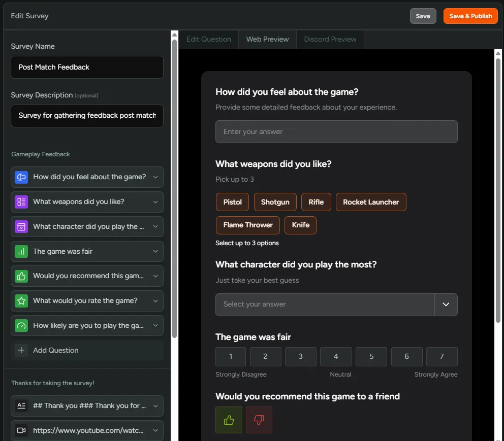Select rating 4 'Neutral' on the fairness scale
This screenshot has width=504, height=441.
point(336,356)
